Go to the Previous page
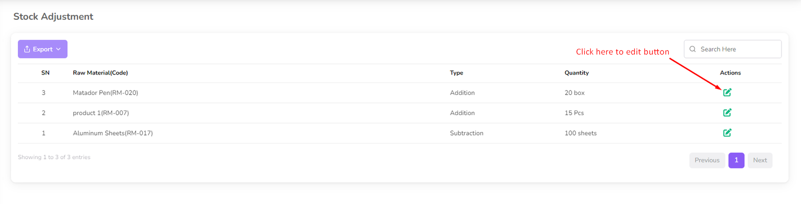 tap(707, 160)
